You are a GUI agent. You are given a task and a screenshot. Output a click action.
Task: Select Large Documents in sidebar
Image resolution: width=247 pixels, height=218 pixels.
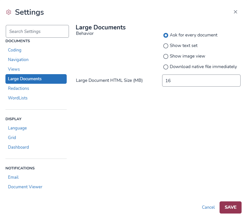pyautogui.click(x=36, y=79)
